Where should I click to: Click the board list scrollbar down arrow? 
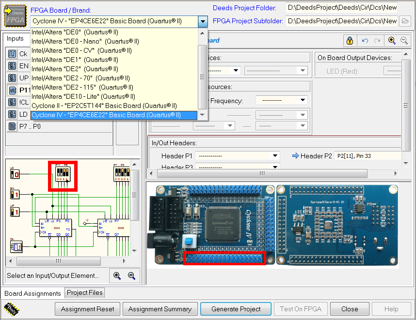point(203,115)
